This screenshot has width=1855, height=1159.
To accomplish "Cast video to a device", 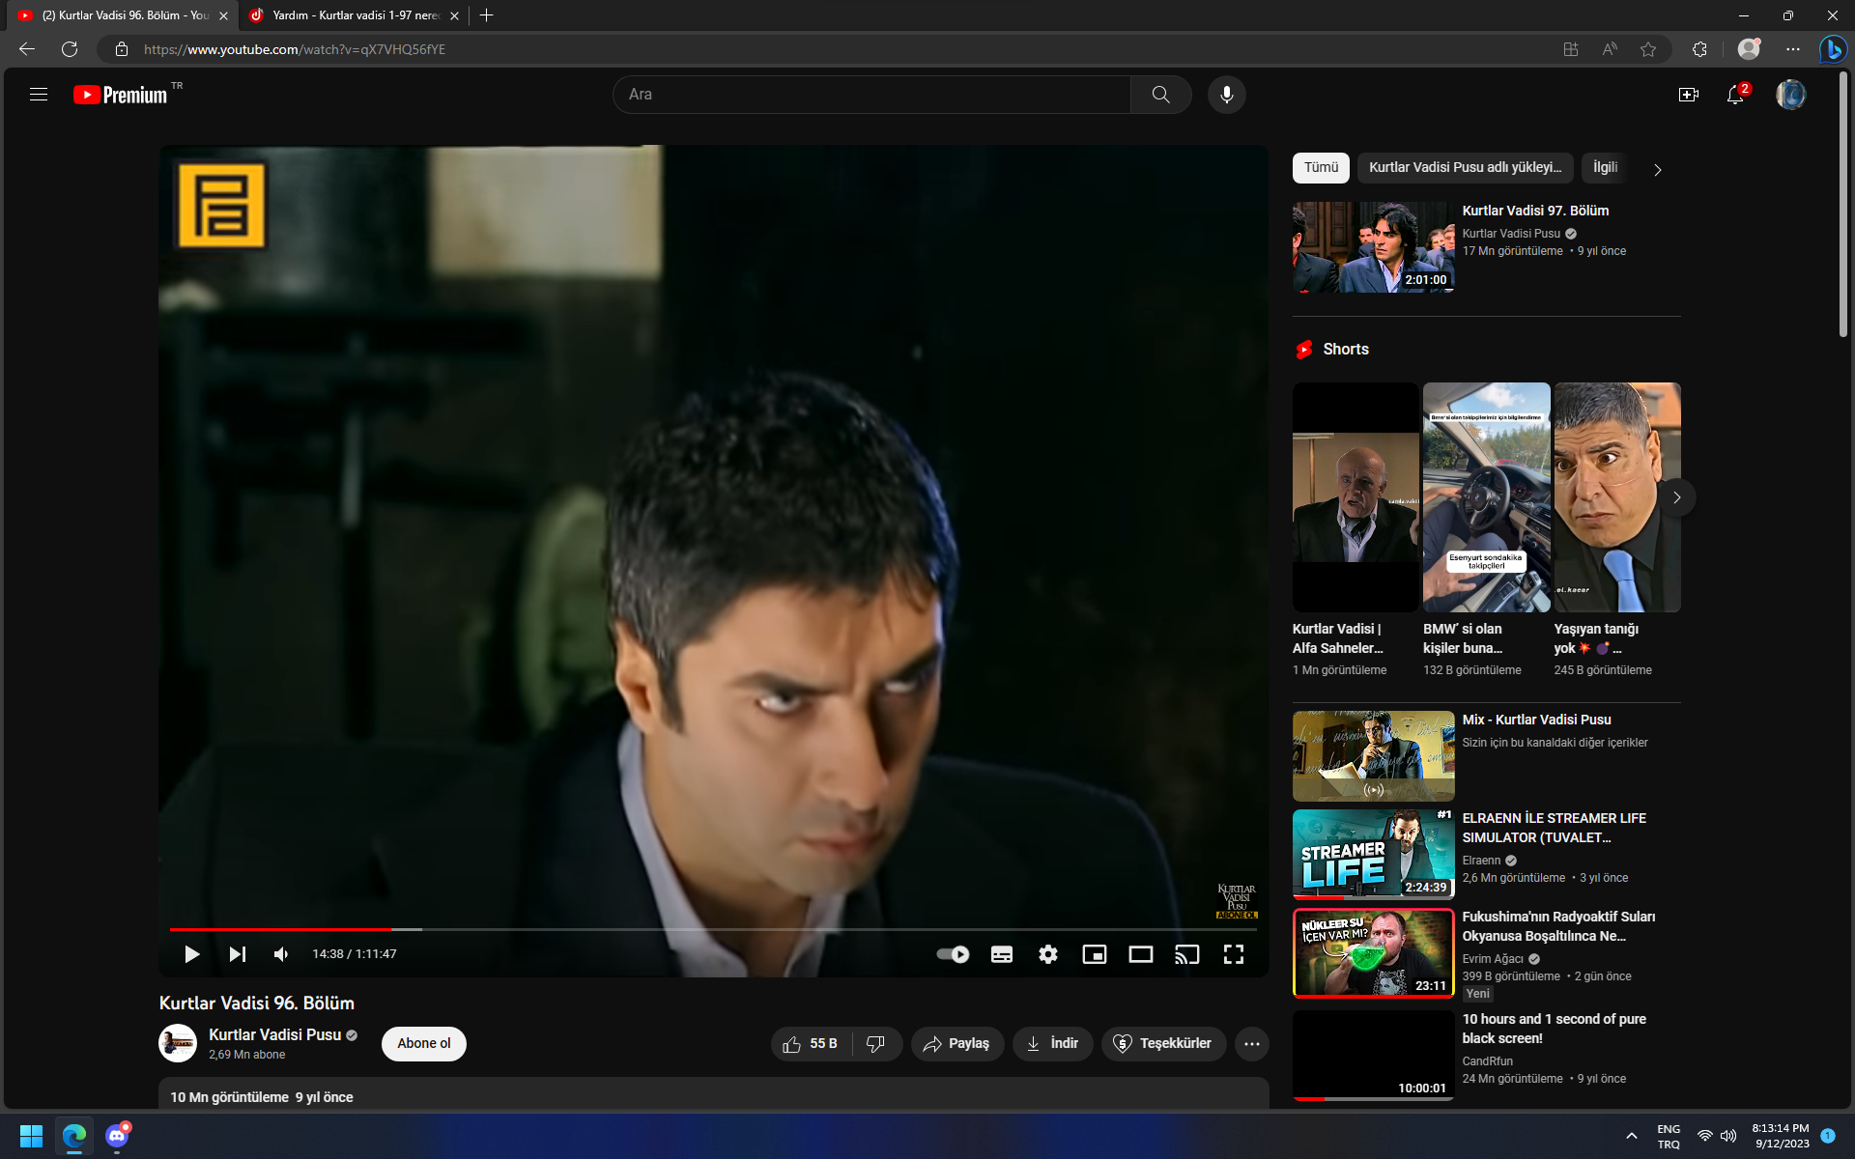I will click(1186, 954).
